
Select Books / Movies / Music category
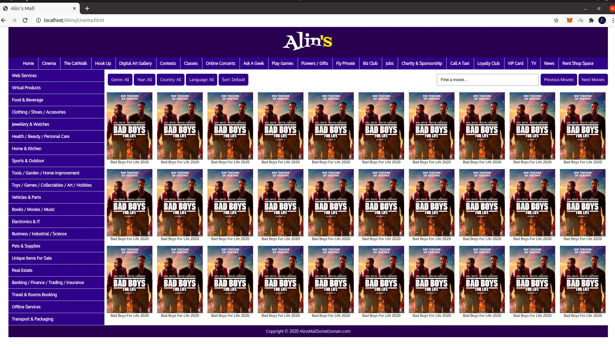[56, 210]
